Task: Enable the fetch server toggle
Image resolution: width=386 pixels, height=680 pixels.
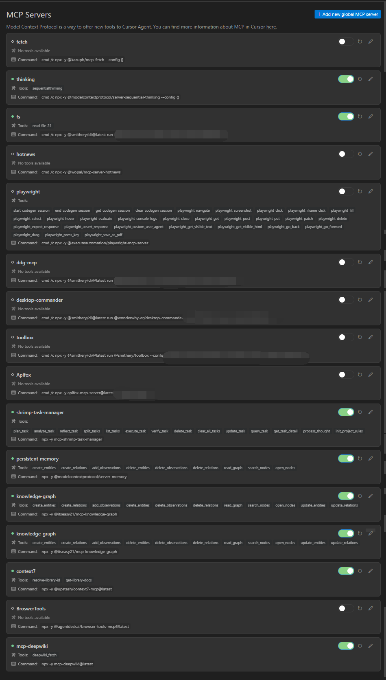Action: (x=346, y=42)
